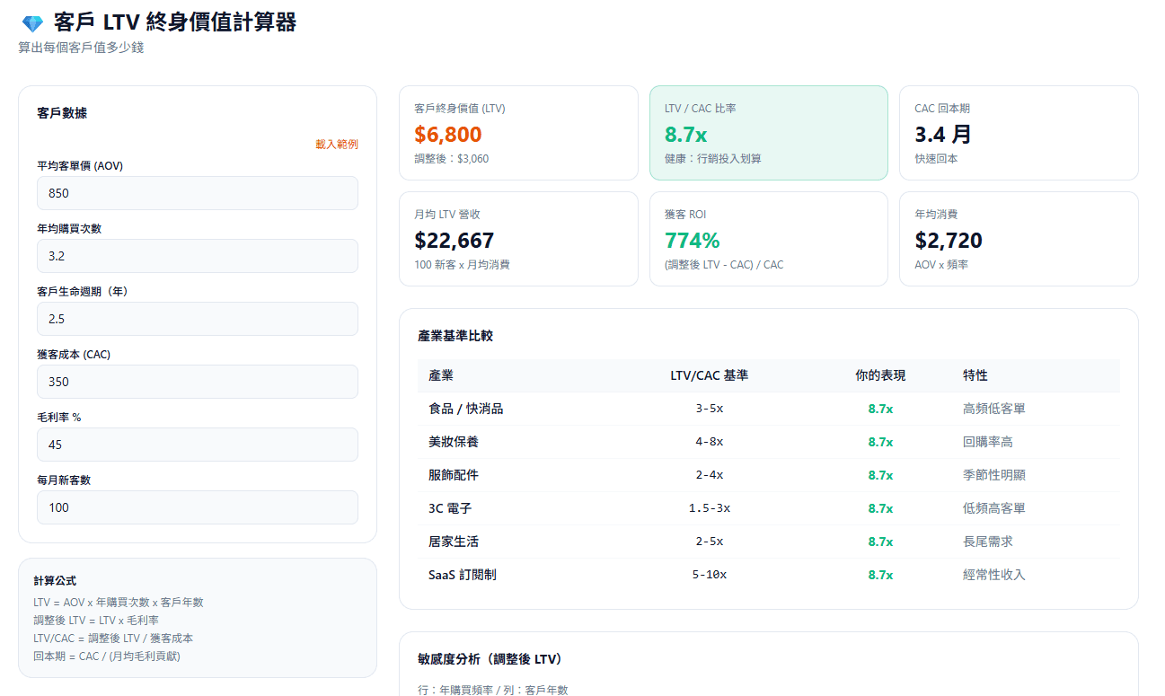1165x696 pixels.
Task: Focus the 平均客單價 (AOV) input field
Action: (198, 193)
